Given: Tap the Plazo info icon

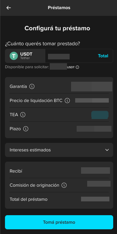Looking at the screenshot, I should pos(26,129).
